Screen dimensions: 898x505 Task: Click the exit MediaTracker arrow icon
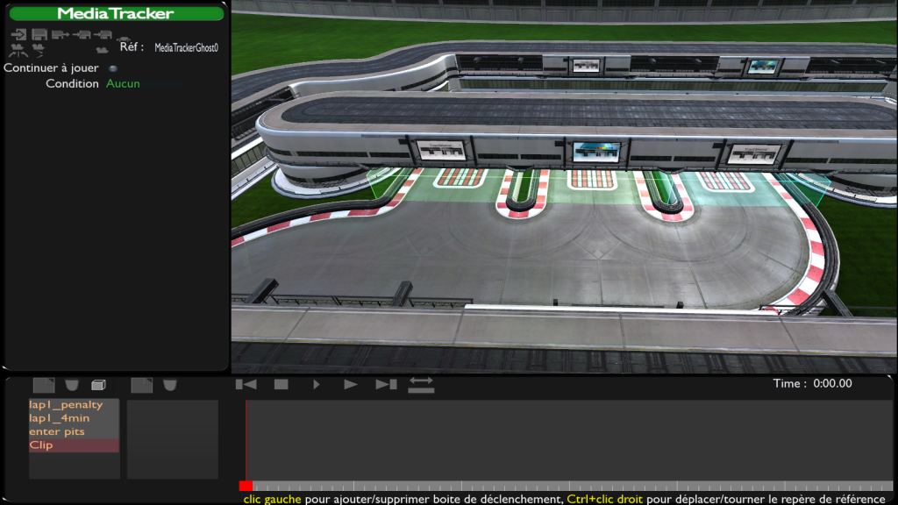[18, 35]
